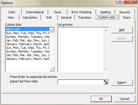The width and height of the screenshot is (138, 105).
Task: Click the Import button
Action: coord(122,82)
